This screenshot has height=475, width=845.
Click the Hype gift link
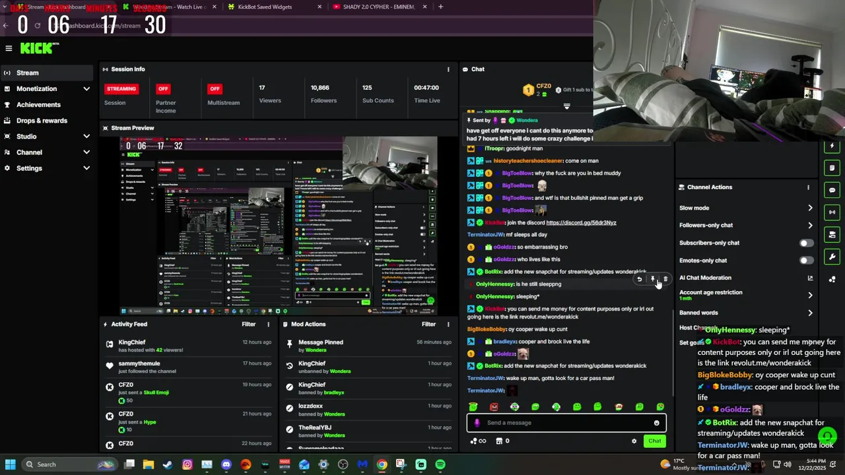pyautogui.click(x=150, y=422)
